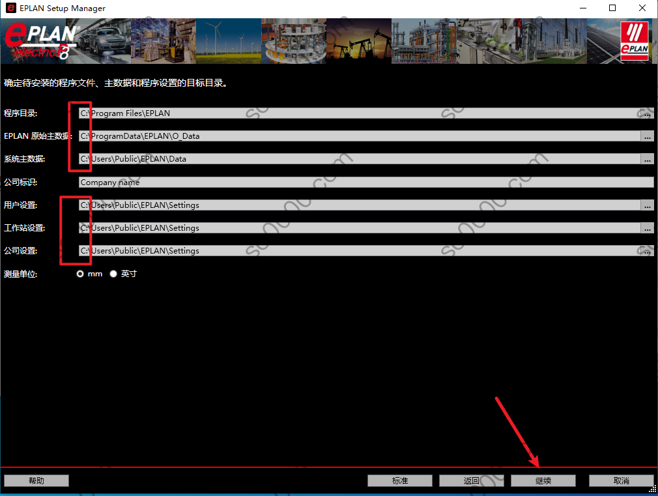Browse for the 公司设置 folder

tap(647, 251)
